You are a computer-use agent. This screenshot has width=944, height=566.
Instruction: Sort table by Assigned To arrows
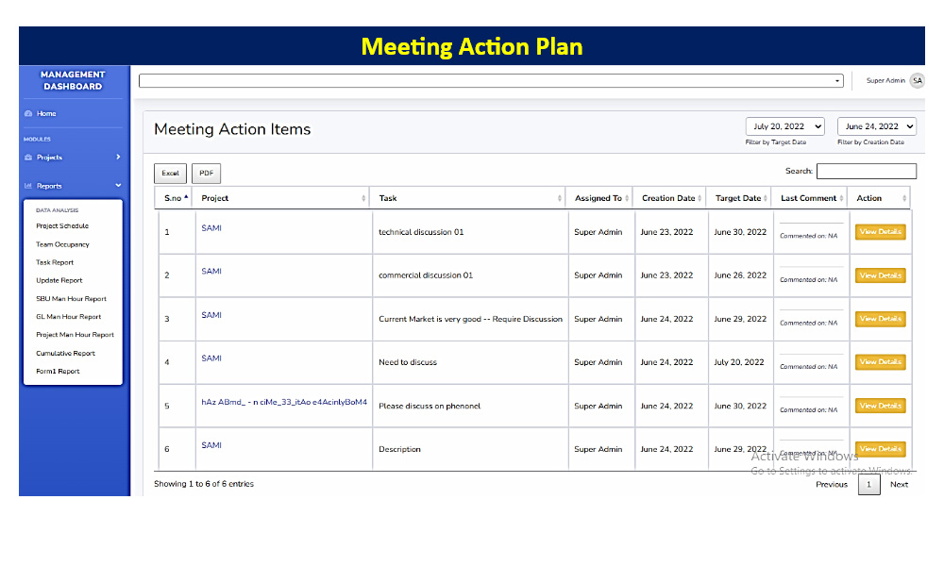pyautogui.click(x=627, y=198)
